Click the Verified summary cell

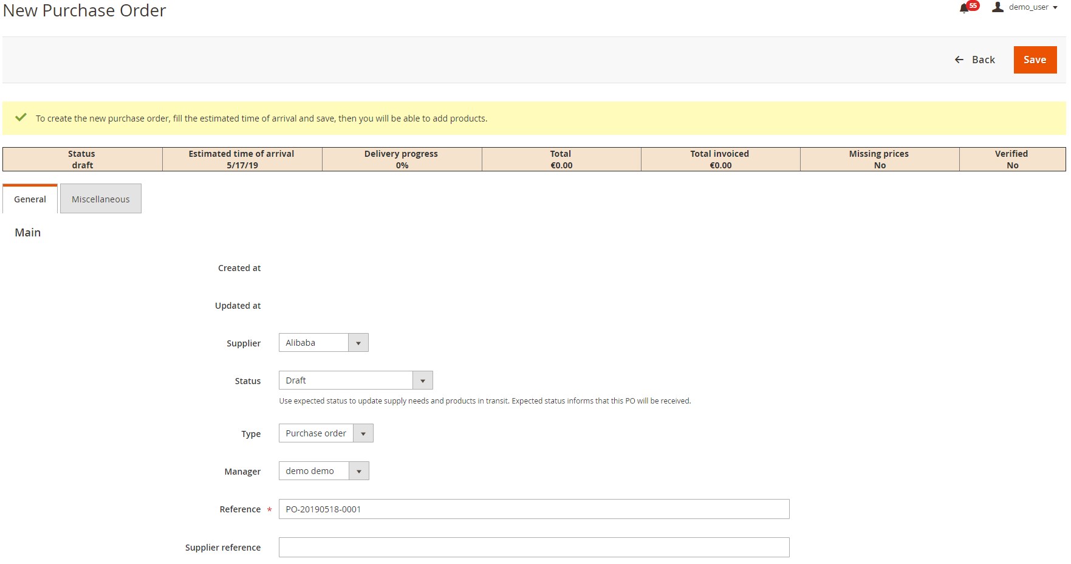[1011, 159]
